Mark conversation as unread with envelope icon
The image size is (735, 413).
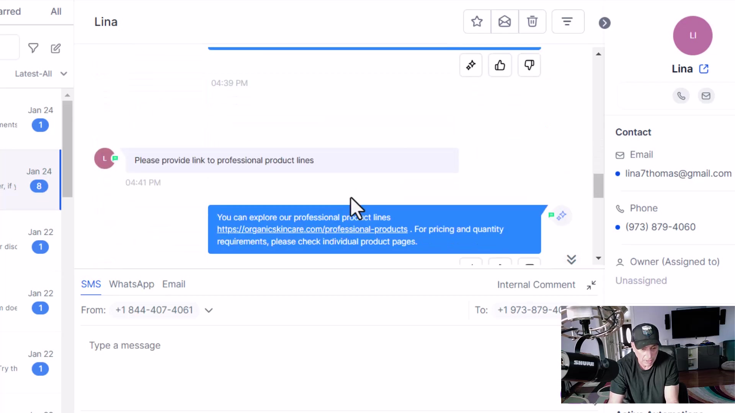point(505,21)
